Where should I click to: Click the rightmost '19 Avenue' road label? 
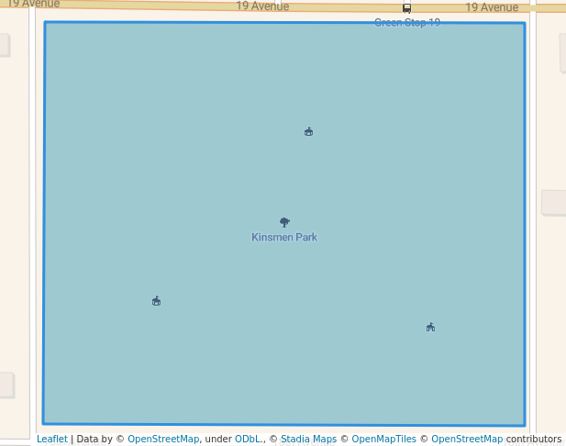492,7
